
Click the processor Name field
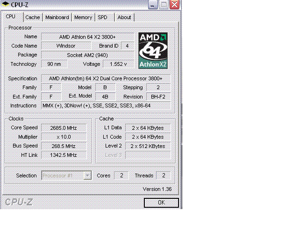pyautogui.click(x=87, y=37)
